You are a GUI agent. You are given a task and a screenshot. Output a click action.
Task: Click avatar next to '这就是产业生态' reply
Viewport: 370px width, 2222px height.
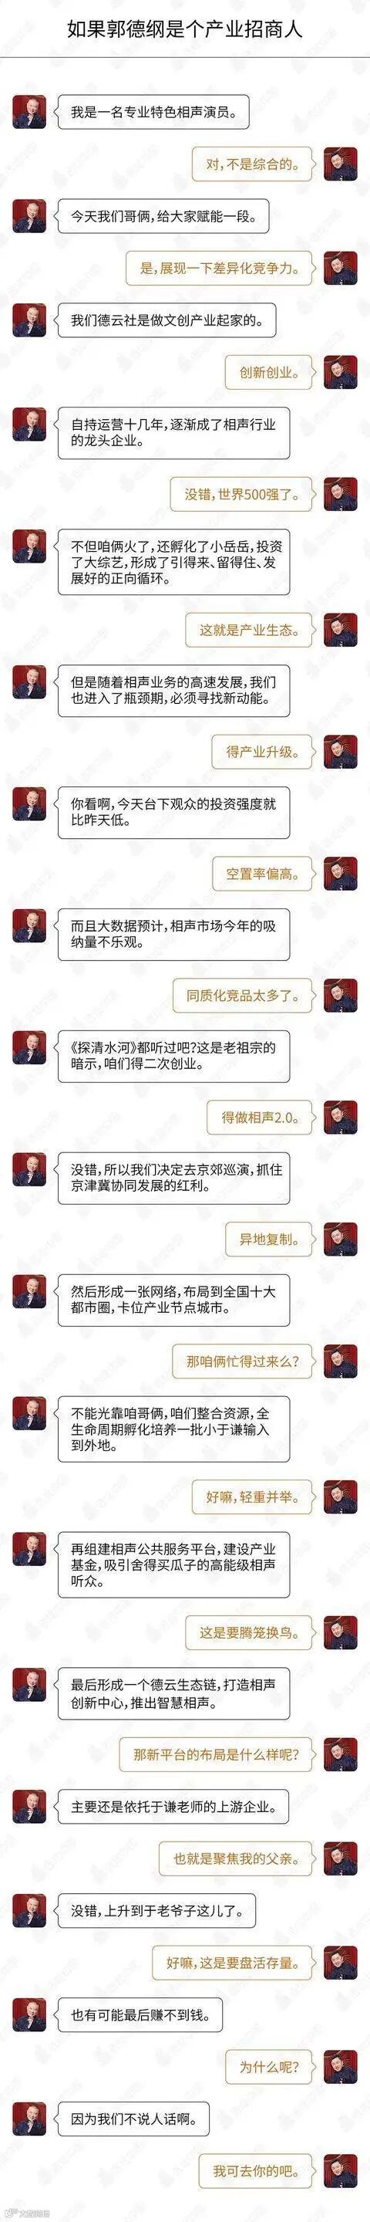tap(340, 630)
